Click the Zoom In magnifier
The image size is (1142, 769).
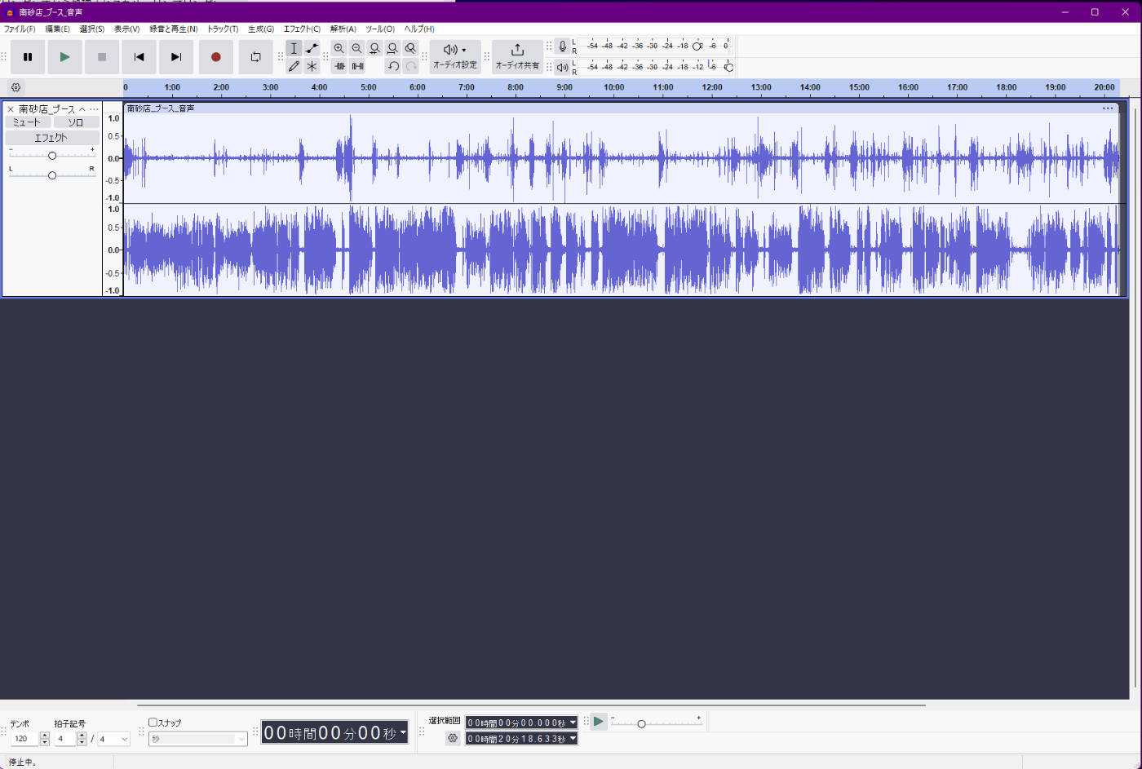(339, 49)
